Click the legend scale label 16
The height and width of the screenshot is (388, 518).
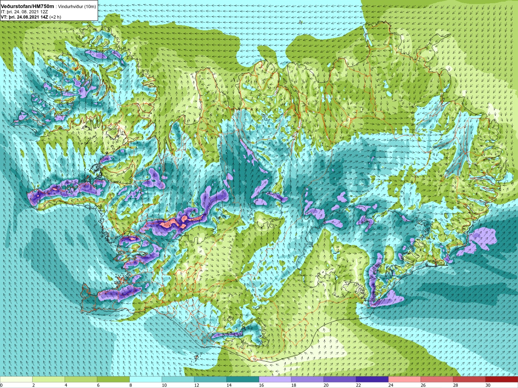tap(261, 385)
